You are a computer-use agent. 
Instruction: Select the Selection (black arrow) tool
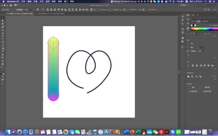[x=3, y=18]
